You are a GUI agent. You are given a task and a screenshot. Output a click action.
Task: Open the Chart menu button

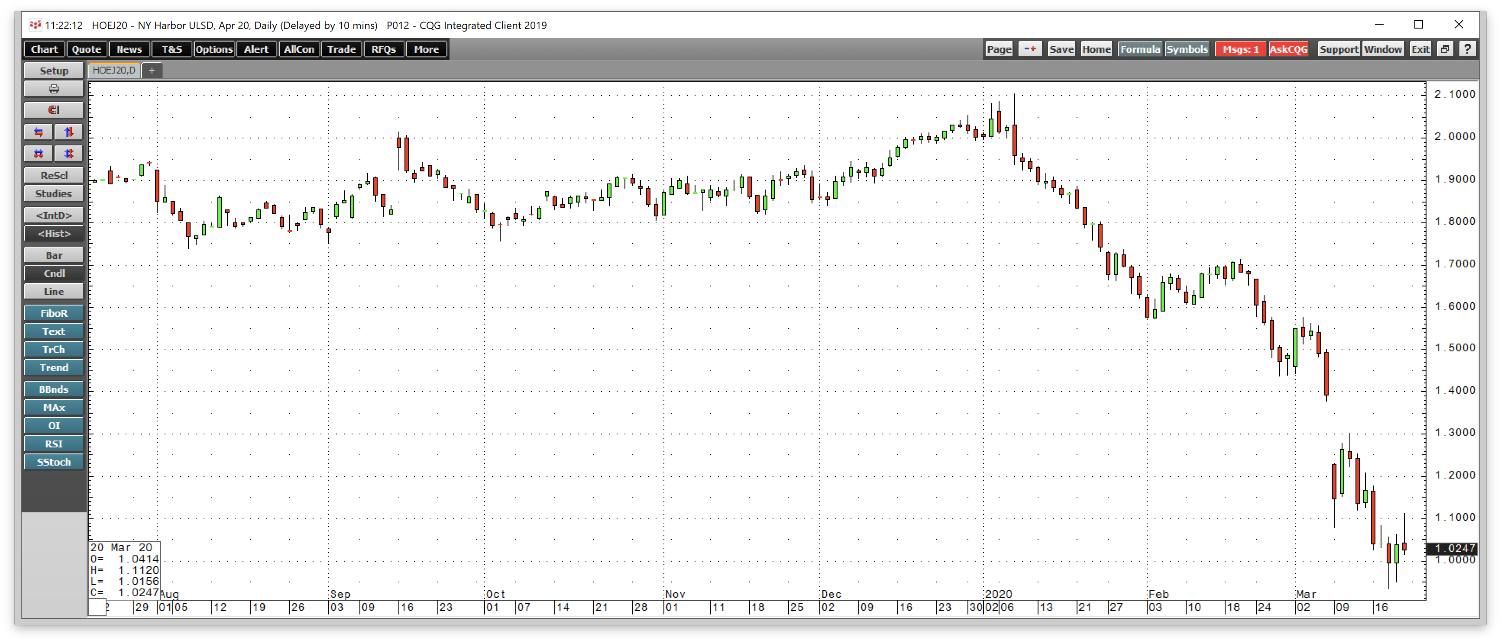pyautogui.click(x=44, y=49)
